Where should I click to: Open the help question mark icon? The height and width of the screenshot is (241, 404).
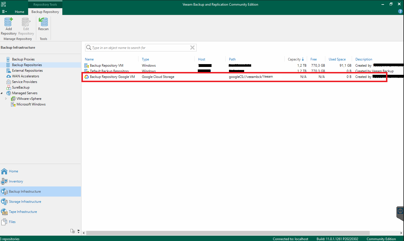coord(400,11)
